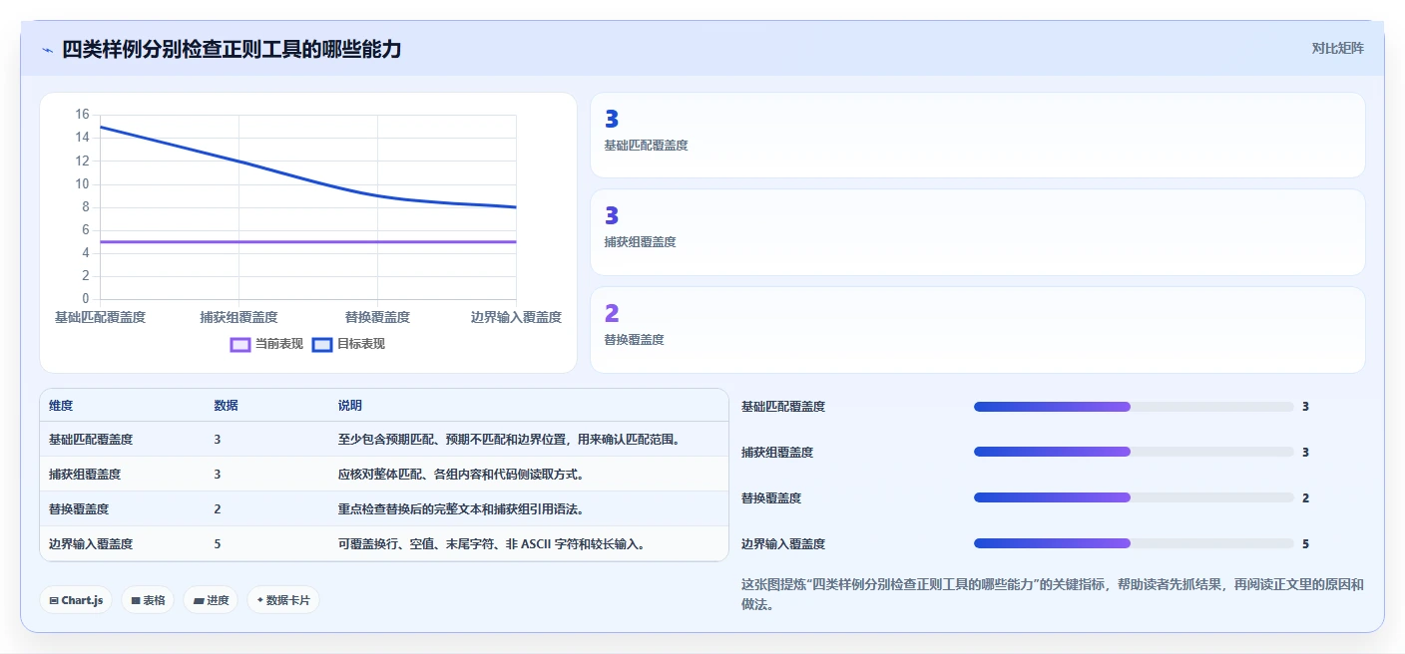The width and height of the screenshot is (1405, 654).
Task: Click value 5 in the 边界输入覆盖度 table row
Action: [218, 544]
